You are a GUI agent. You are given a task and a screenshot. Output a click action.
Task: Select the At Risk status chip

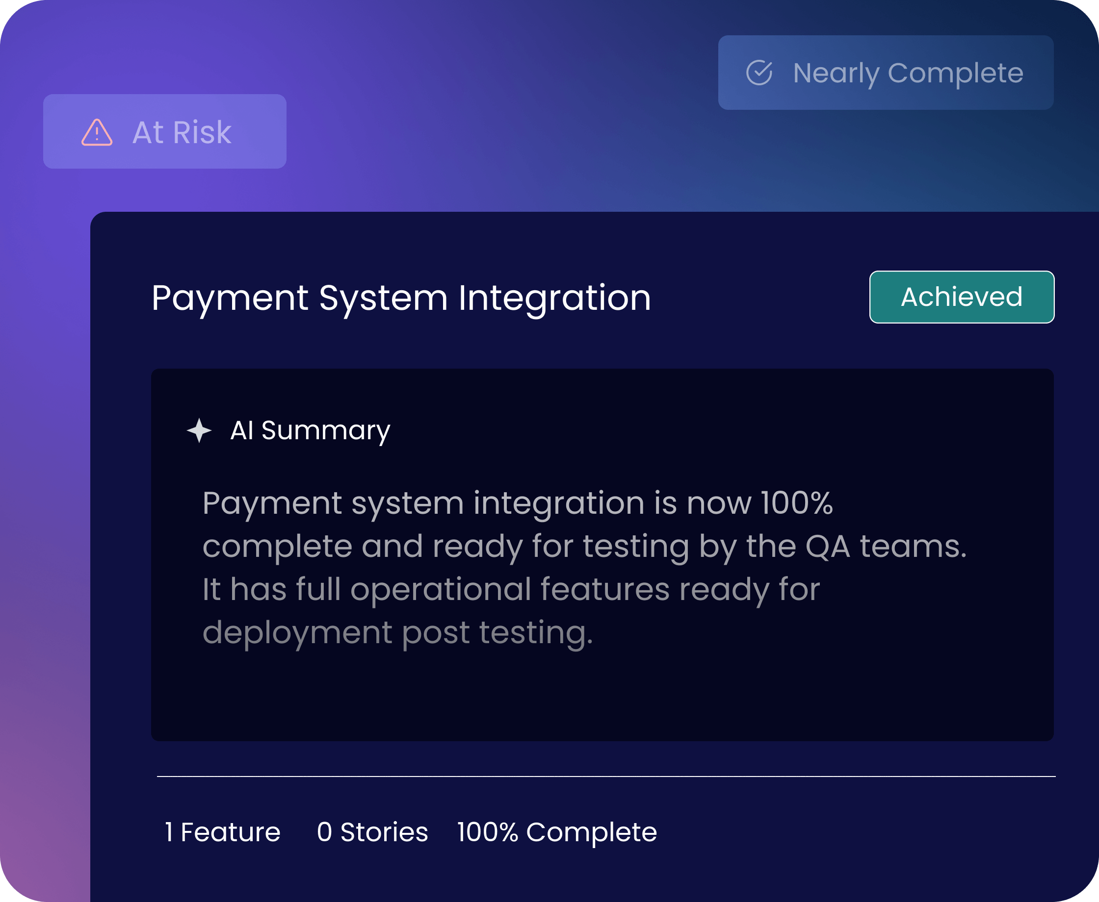pyautogui.click(x=164, y=131)
